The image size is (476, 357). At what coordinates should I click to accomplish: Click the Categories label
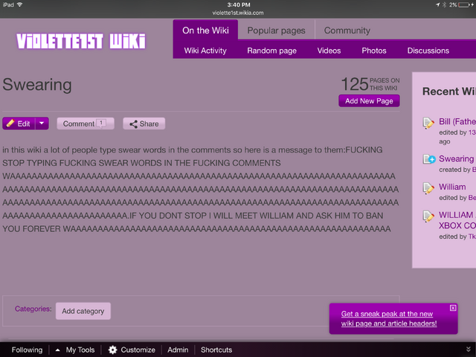click(33, 309)
